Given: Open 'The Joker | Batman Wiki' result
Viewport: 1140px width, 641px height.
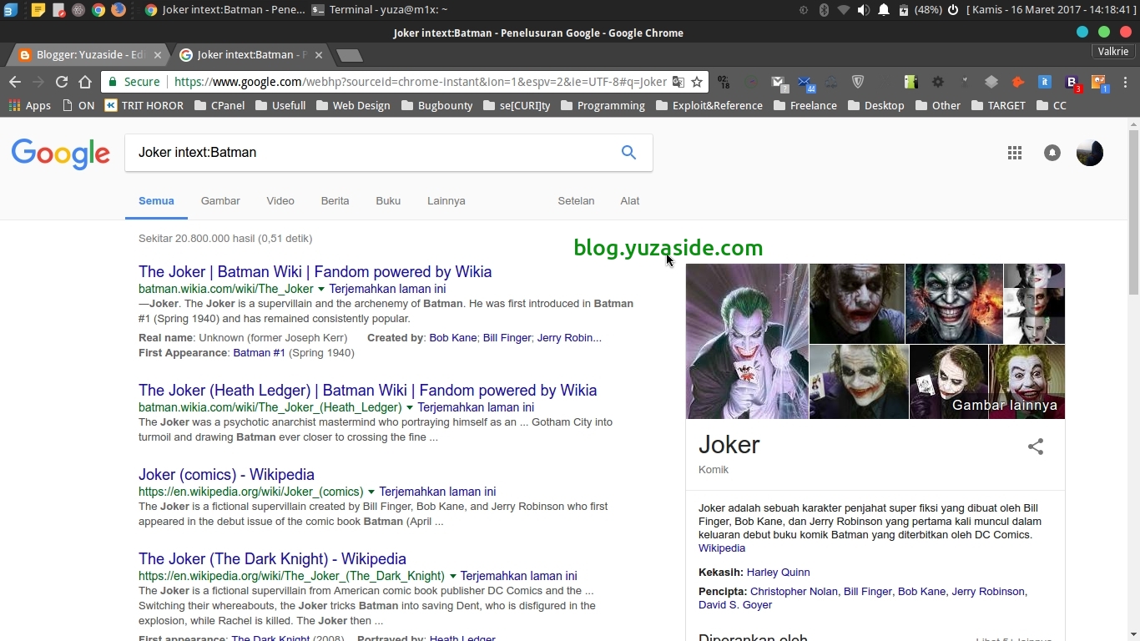Looking at the screenshot, I should [x=315, y=272].
